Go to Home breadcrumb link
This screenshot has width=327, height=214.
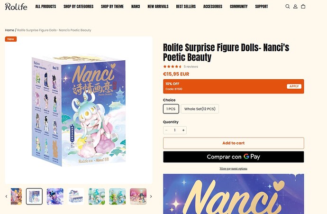[x=9, y=30]
